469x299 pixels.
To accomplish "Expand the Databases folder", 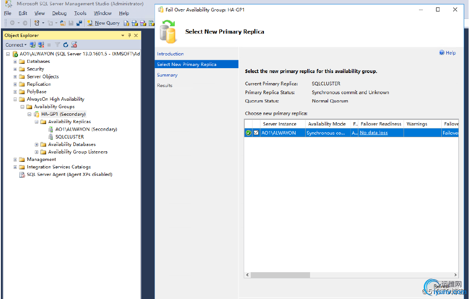I will tap(15, 62).
